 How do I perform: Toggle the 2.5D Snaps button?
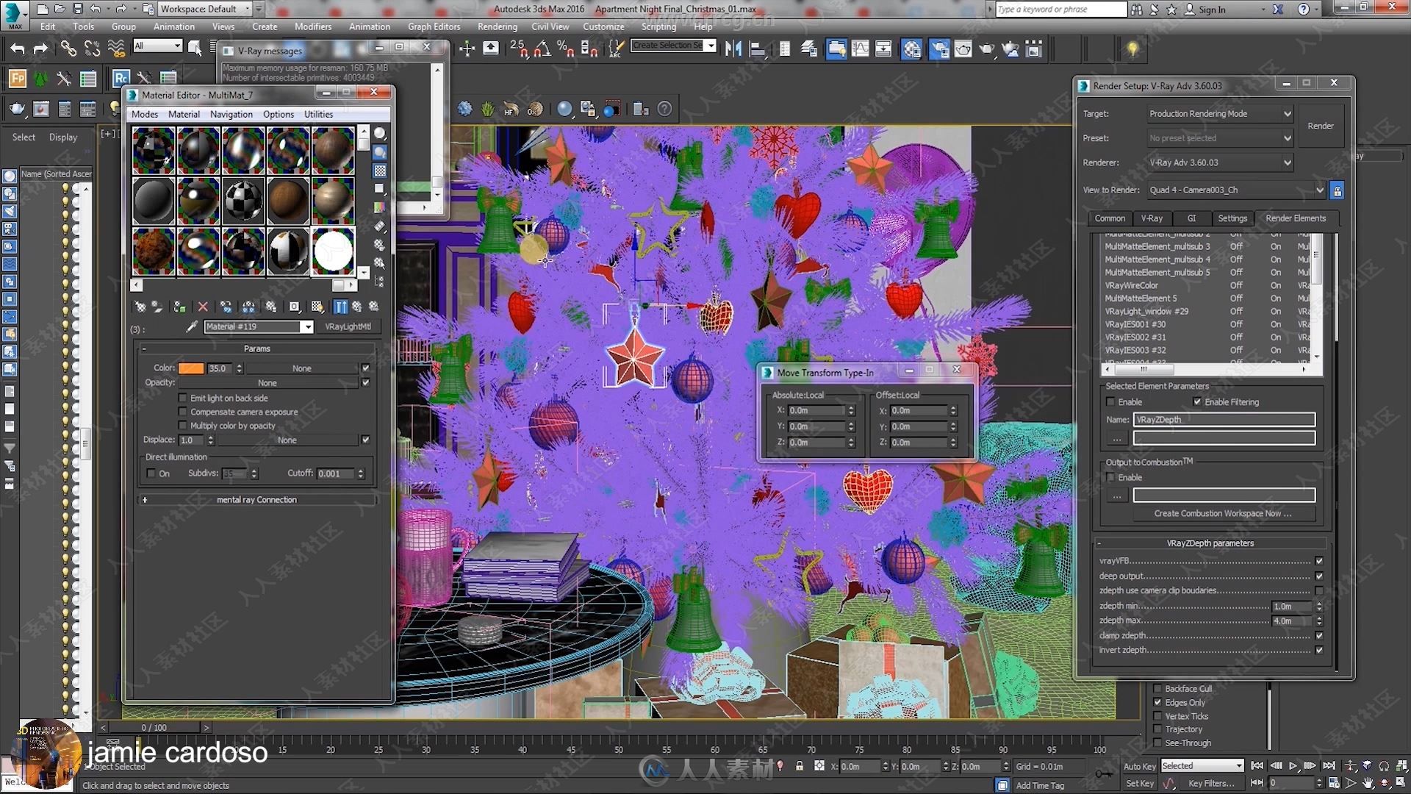click(x=519, y=49)
